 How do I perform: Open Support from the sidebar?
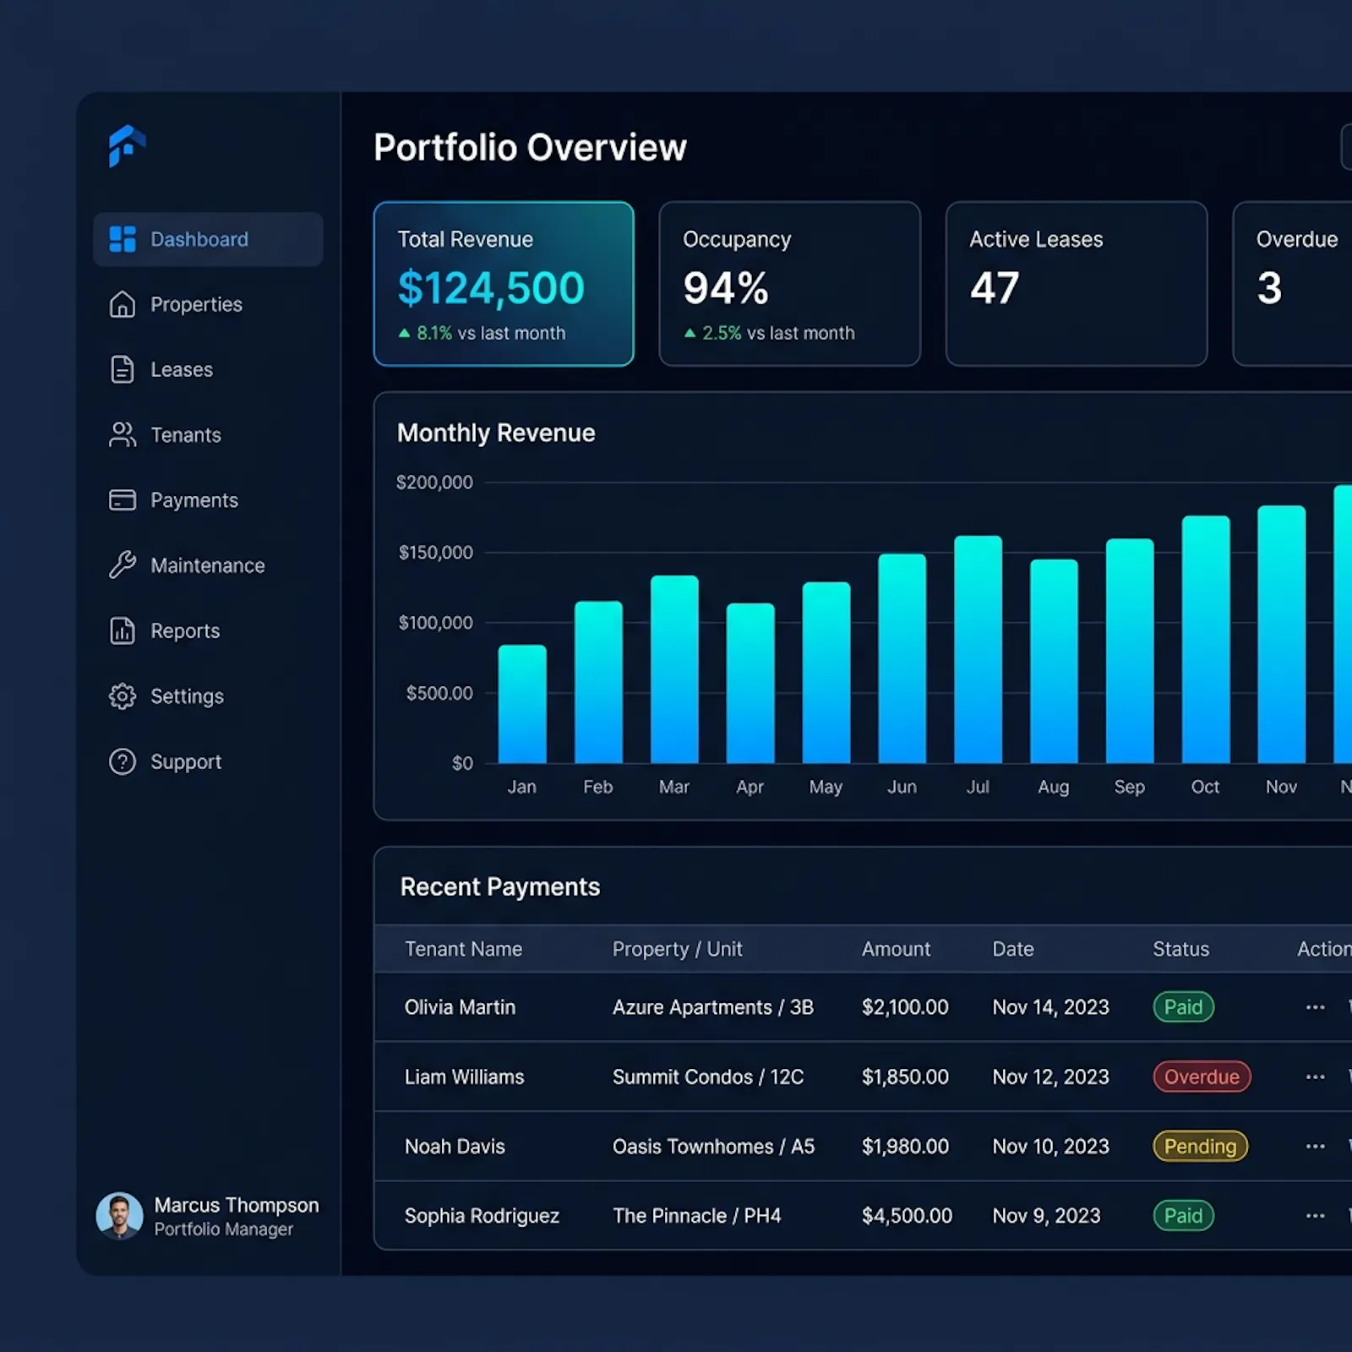tap(208, 761)
